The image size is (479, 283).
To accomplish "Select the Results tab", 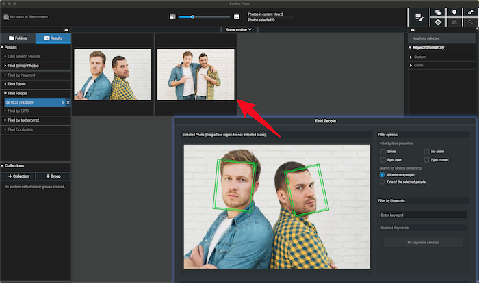I will coord(53,39).
